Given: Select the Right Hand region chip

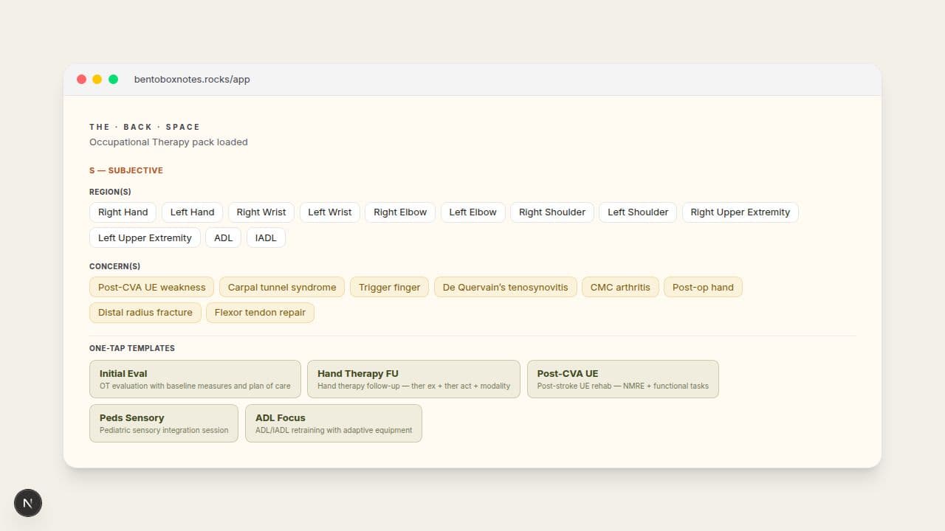Looking at the screenshot, I should 123,212.
